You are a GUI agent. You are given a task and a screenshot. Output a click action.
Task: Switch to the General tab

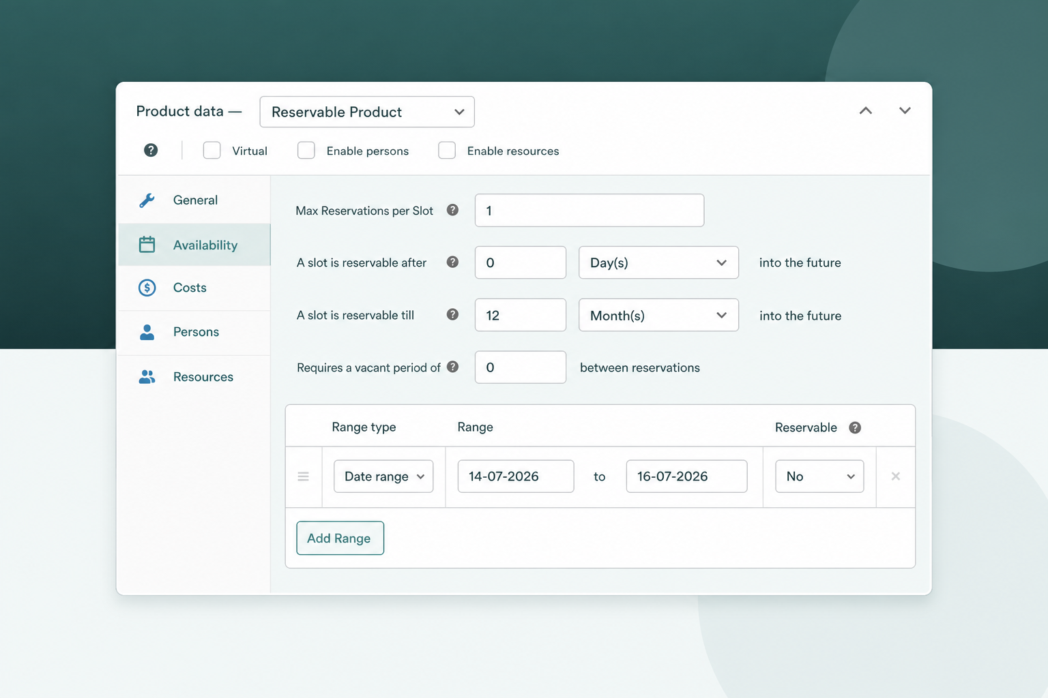click(x=194, y=200)
